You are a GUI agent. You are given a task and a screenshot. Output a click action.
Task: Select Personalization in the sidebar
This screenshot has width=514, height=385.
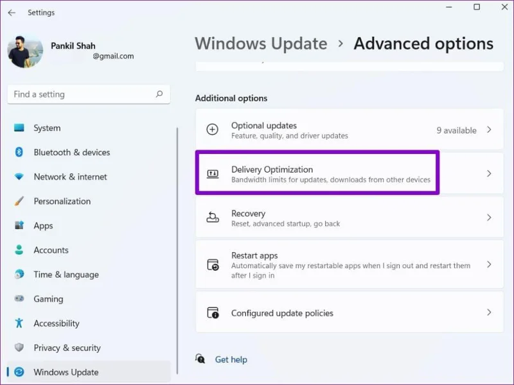(62, 201)
